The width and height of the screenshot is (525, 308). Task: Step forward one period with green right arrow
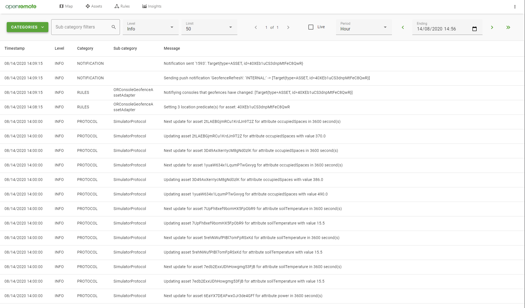492,27
